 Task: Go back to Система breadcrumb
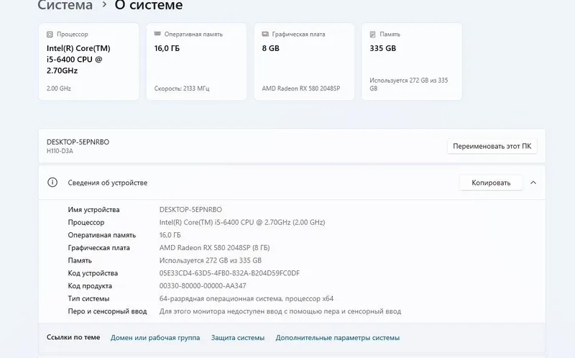(x=65, y=5)
